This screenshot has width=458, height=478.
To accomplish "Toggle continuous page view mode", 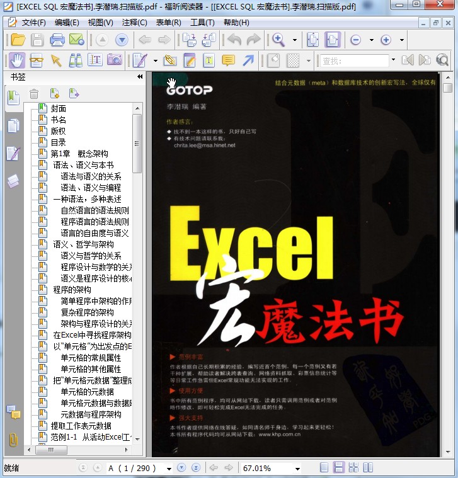I will (x=339, y=467).
